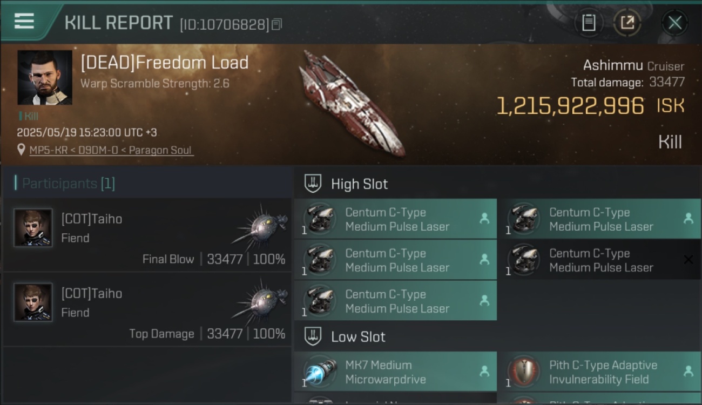702x405 pixels.
Task: Collapse the High Slot section header
Action: tap(346, 184)
